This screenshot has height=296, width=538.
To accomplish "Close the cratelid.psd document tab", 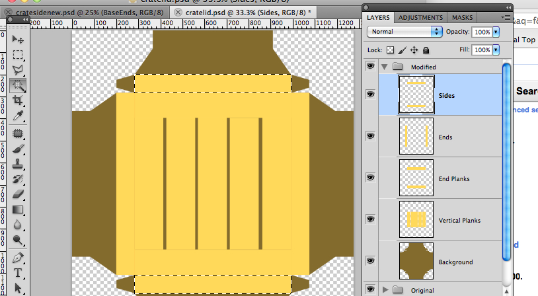I will pyautogui.click(x=178, y=13).
